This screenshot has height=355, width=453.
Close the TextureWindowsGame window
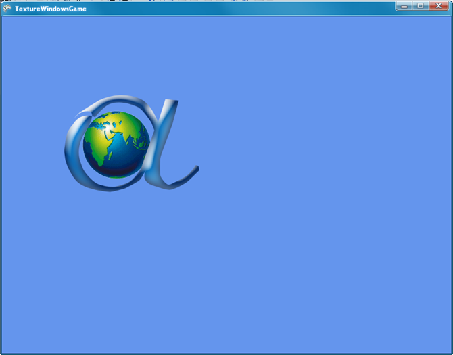point(439,6)
